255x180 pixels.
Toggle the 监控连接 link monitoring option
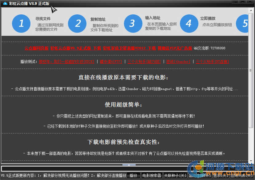[200, 175]
